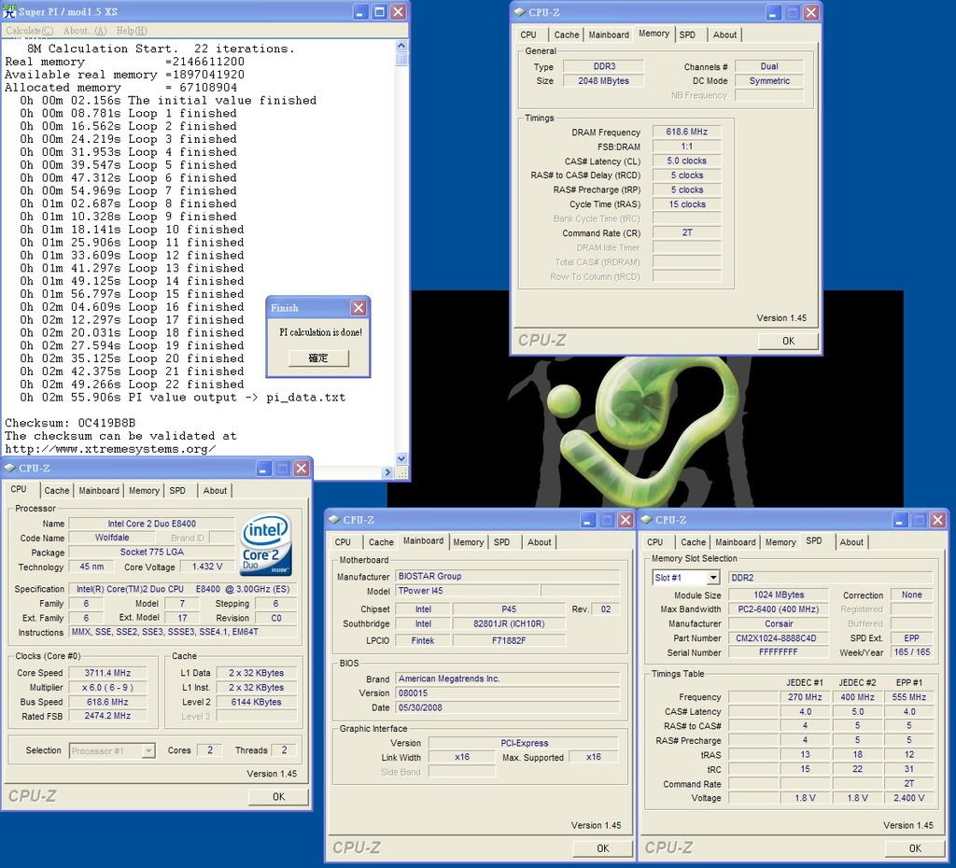Switch to SPD tab in DDR3 memory window
The height and width of the screenshot is (868, 956).
[x=687, y=35]
